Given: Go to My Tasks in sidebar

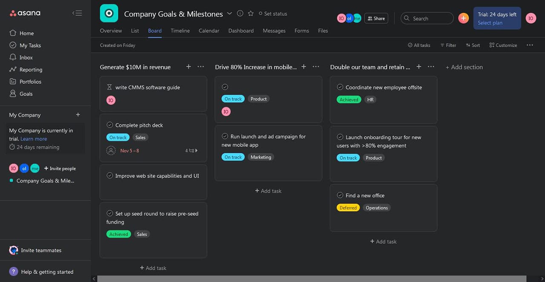Looking at the screenshot, I should [x=30, y=45].
